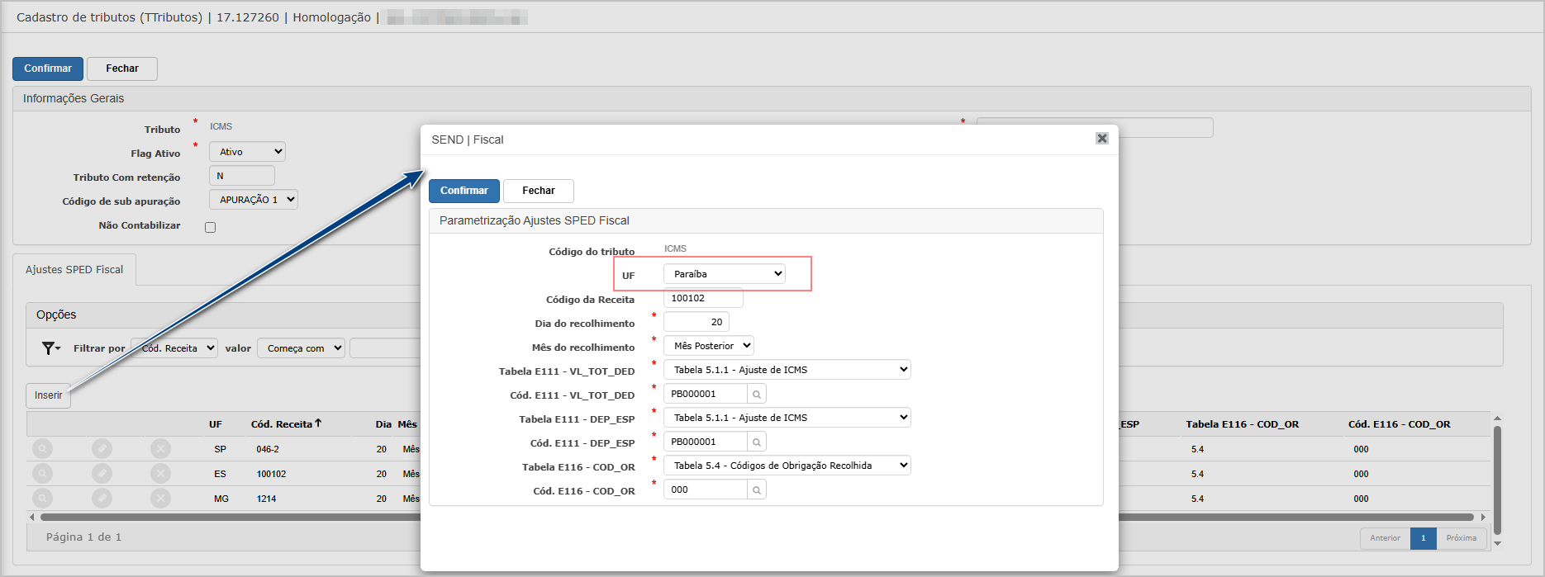This screenshot has height=577, width=1545.
Task: Toggle the Não Contabilizar checkbox
Action: pos(211,227)
